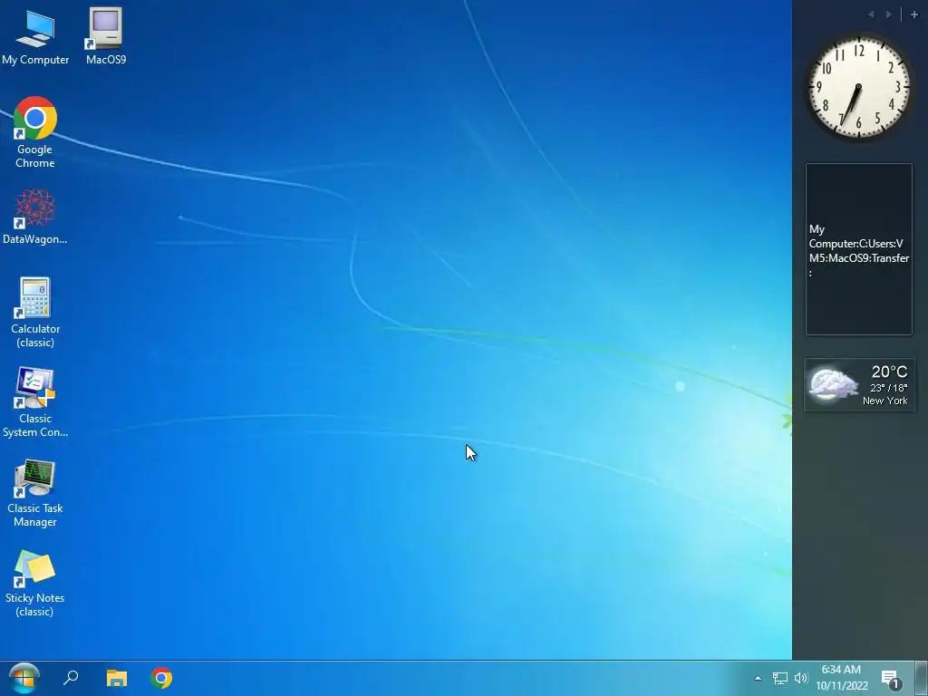Open the Start menu orb

click(x=24, y=678)
